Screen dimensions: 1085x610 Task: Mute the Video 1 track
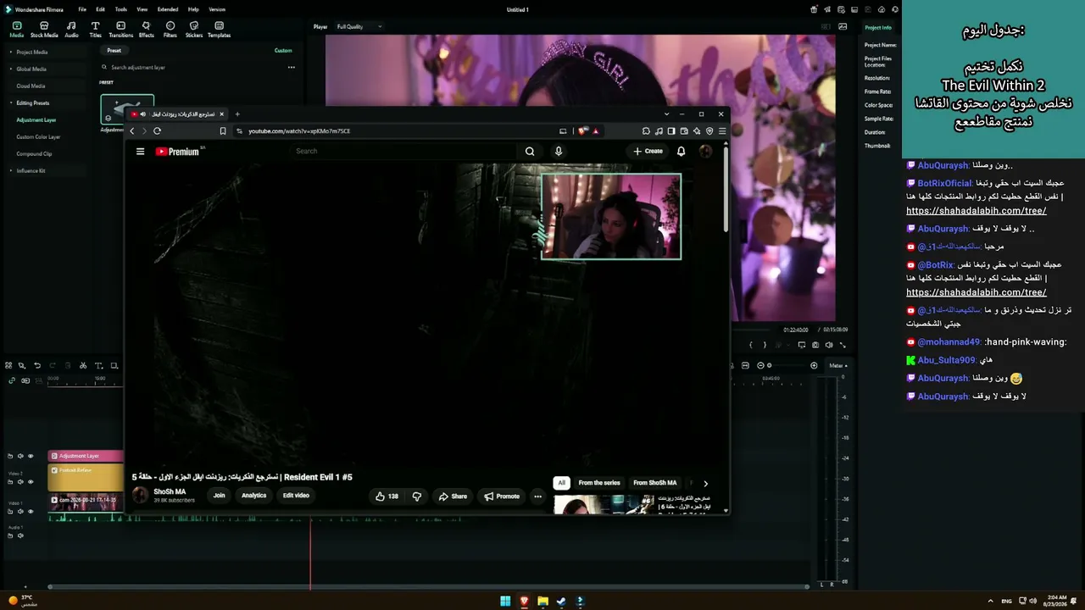coord(20,511)
